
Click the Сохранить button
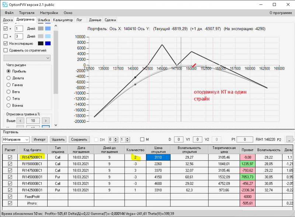(79, 139)
